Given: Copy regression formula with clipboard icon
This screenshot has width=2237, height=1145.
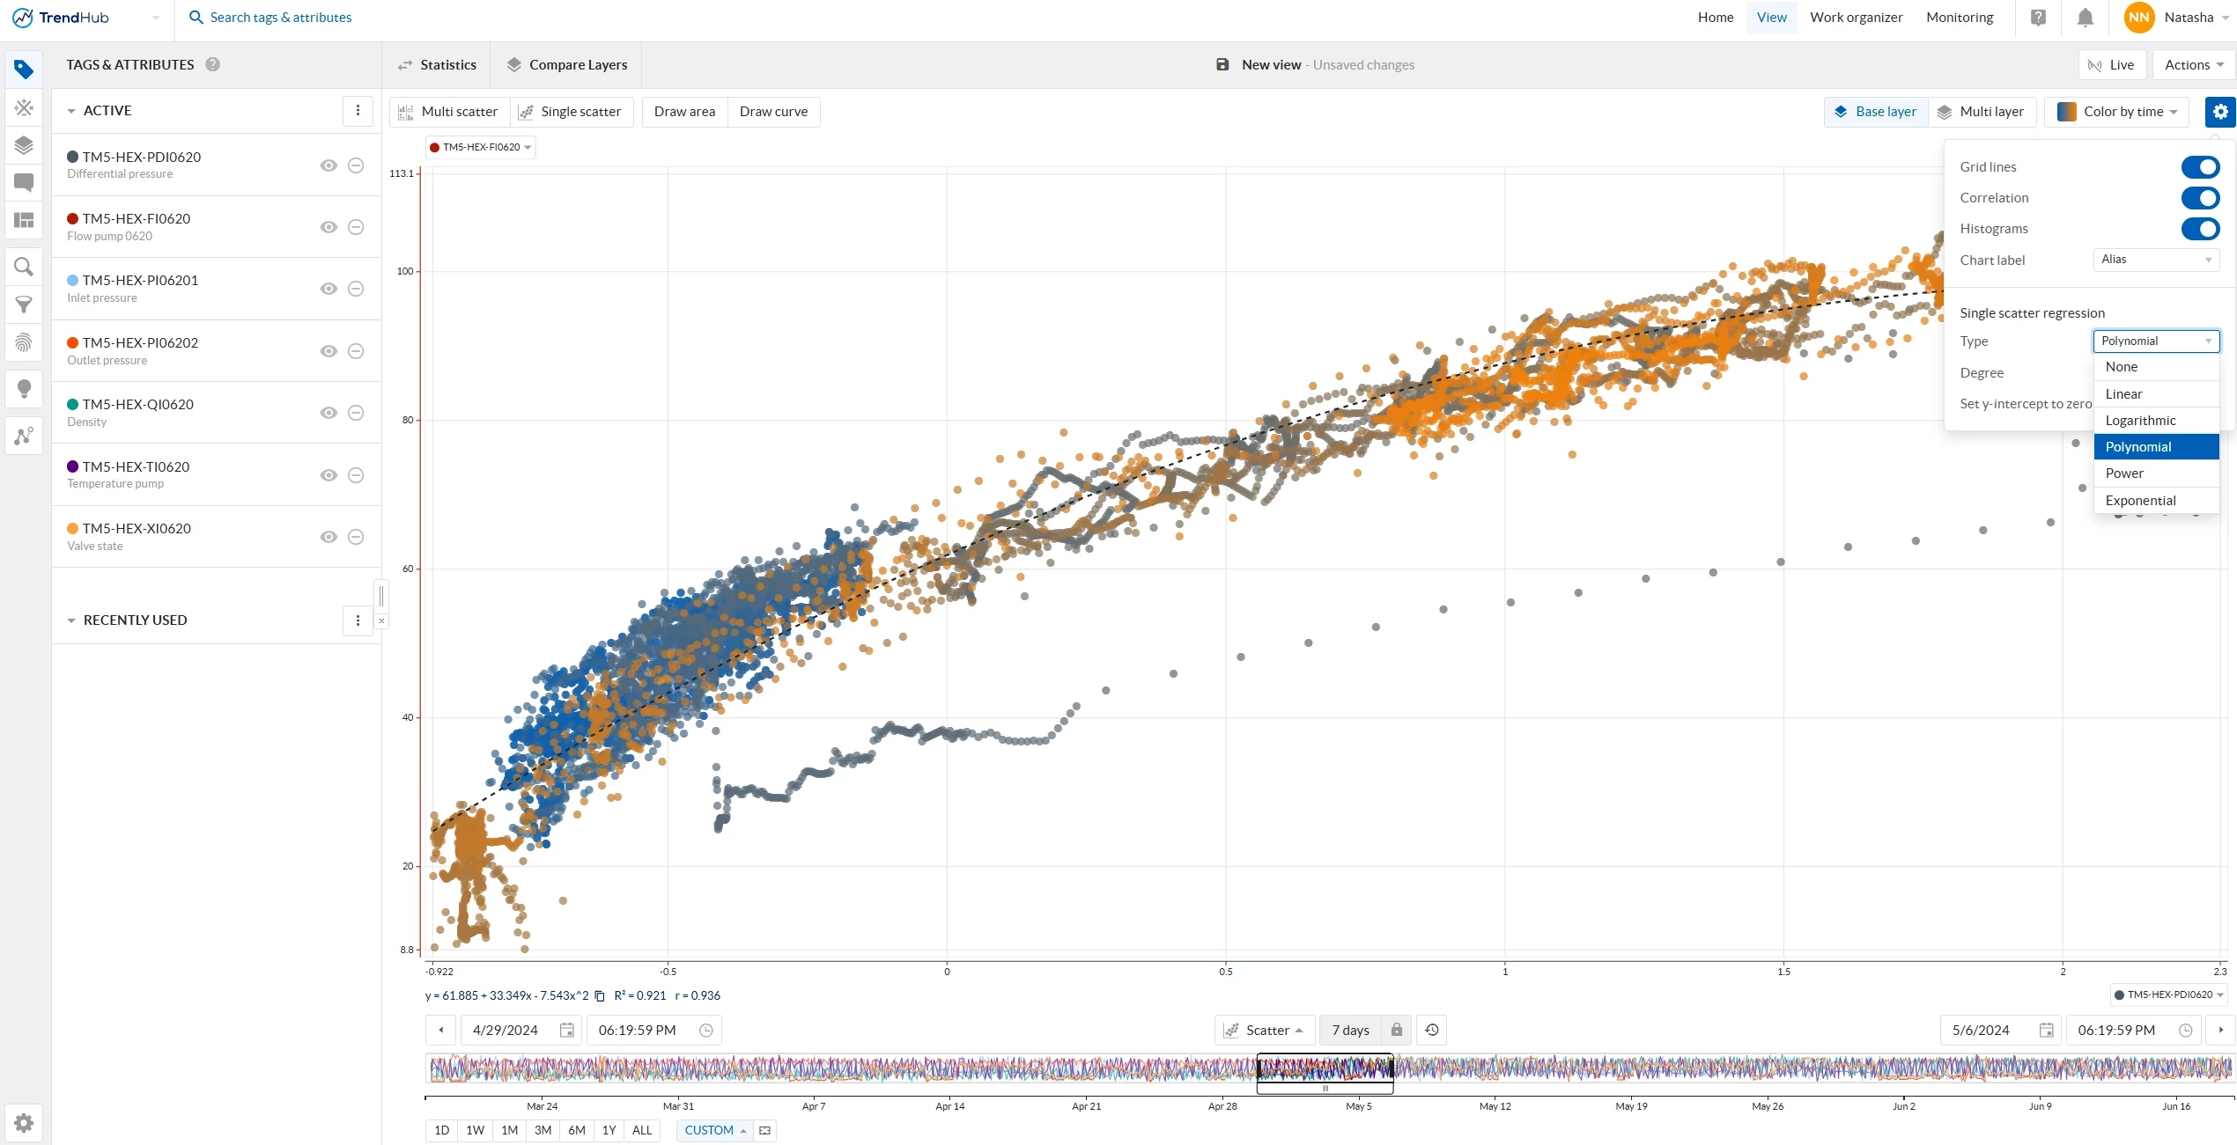Looking at the screenshot, I should click(x=600, y=995).
